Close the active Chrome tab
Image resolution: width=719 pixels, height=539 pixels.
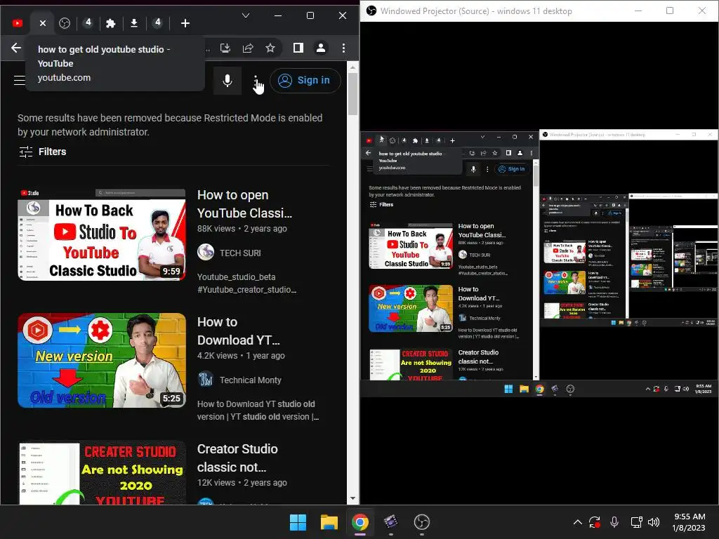point(43,23)
